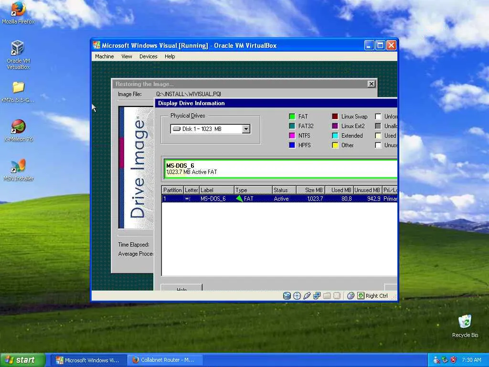Click the dark red Linux Swap legend swatch
489x367 pixels.
(x=335, y=117)
